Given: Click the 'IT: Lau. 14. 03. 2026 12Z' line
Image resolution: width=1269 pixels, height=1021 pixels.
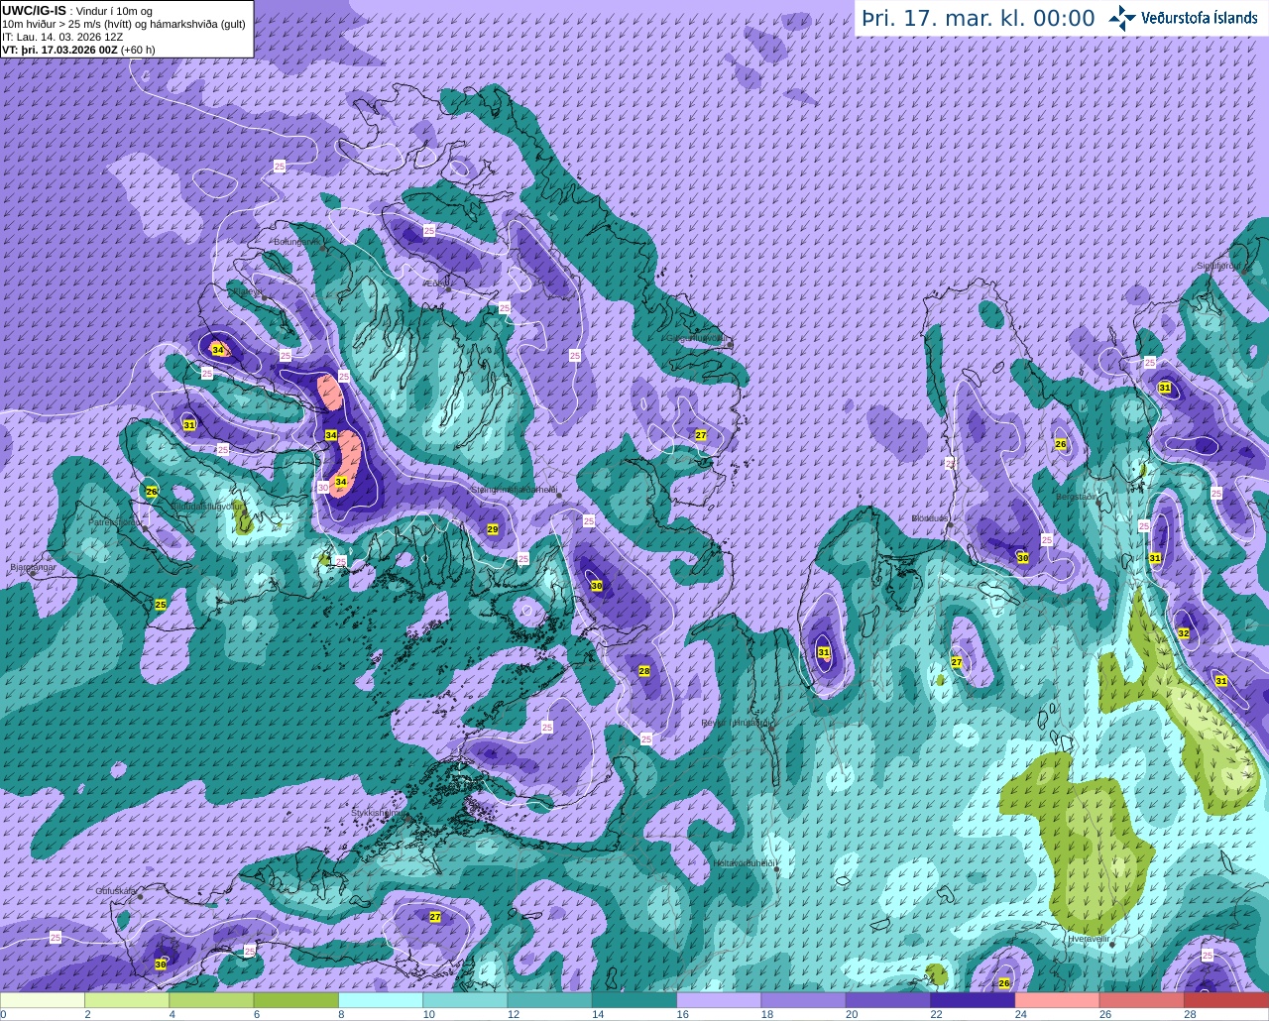Looking at the screenshot, I should pyautogui.click(x=62, y=36).
